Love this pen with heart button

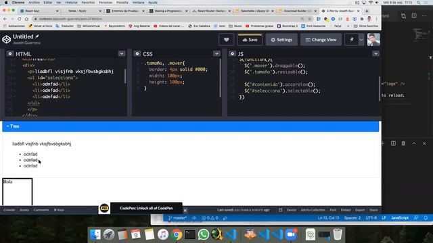[x=226, y=40]
